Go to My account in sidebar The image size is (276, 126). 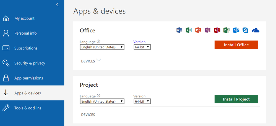(32, 18)
